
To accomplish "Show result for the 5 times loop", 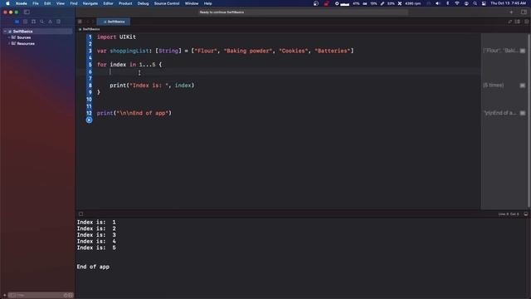I will pos(523,86).
